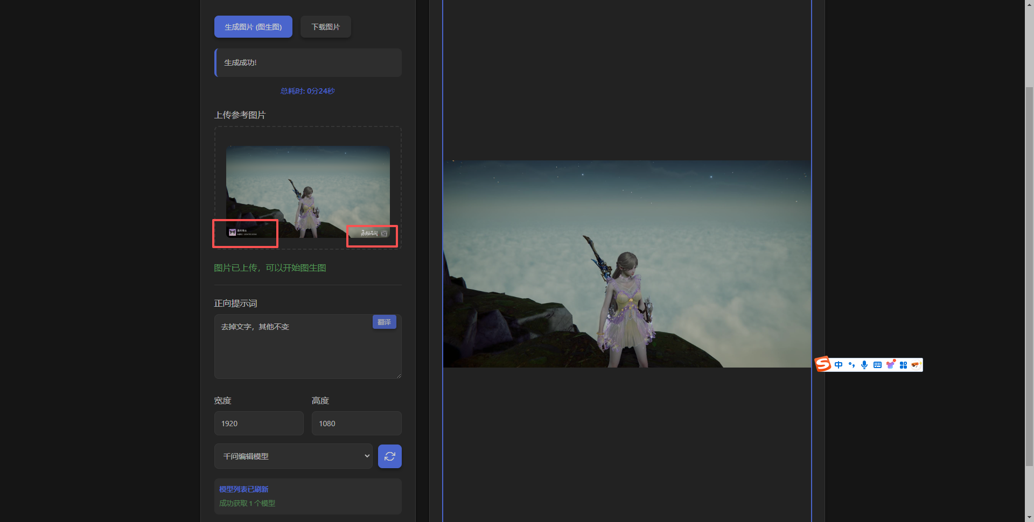
Task: Click the 下载图片 button
Action: tap(326, 27)
